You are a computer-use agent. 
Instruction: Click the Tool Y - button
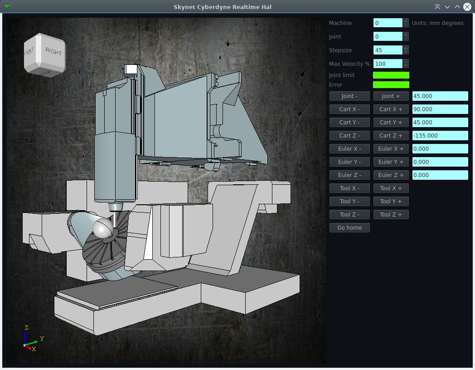pos(349,201)
